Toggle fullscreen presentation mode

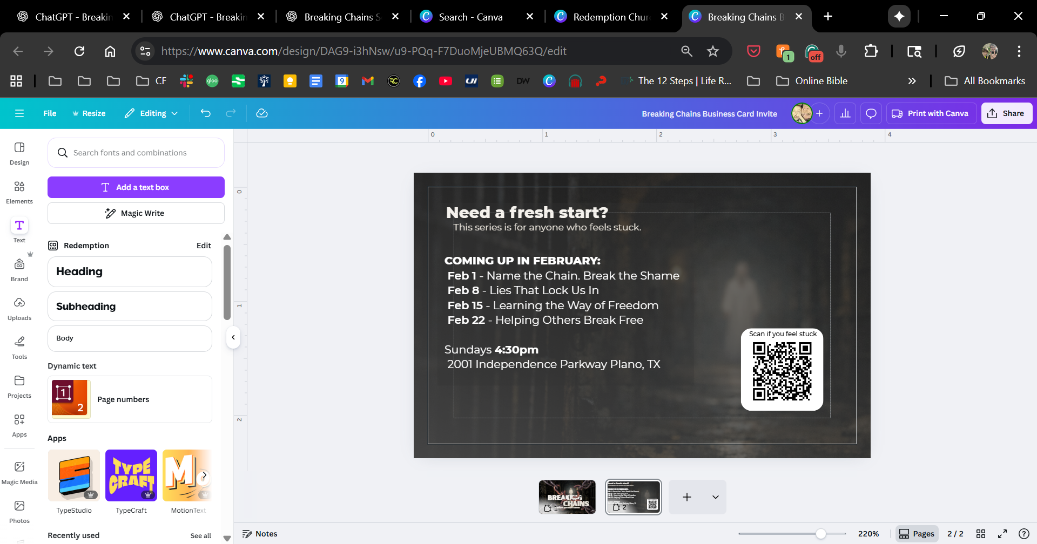tap(1002, 534)
